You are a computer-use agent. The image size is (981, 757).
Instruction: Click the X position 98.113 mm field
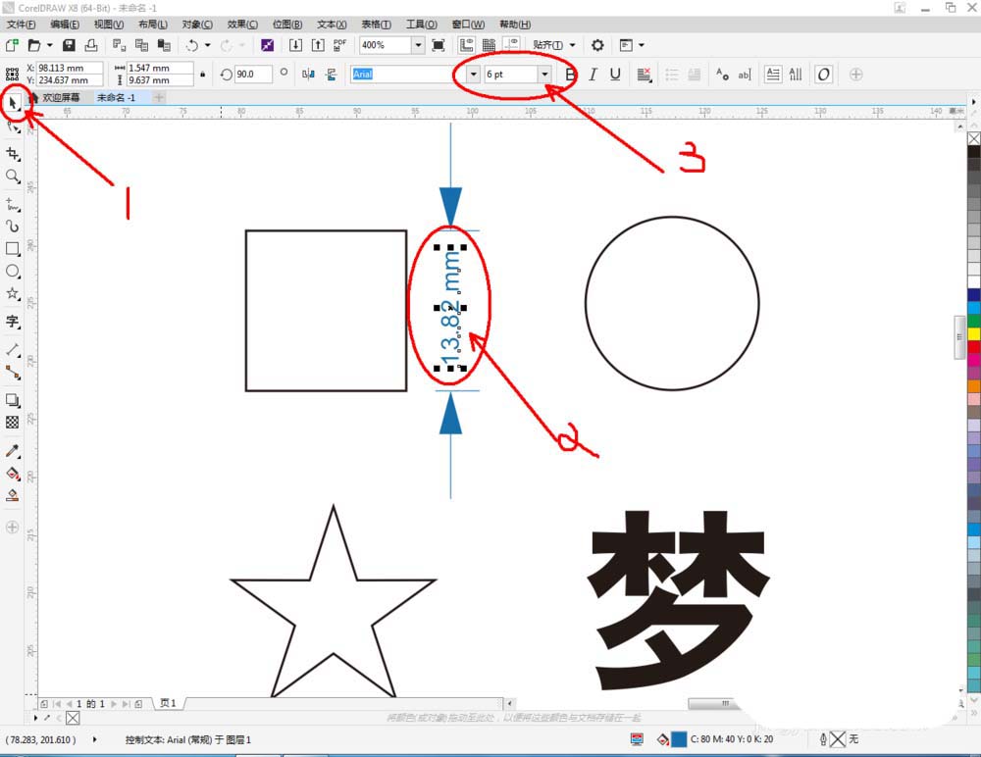[69, 68]
